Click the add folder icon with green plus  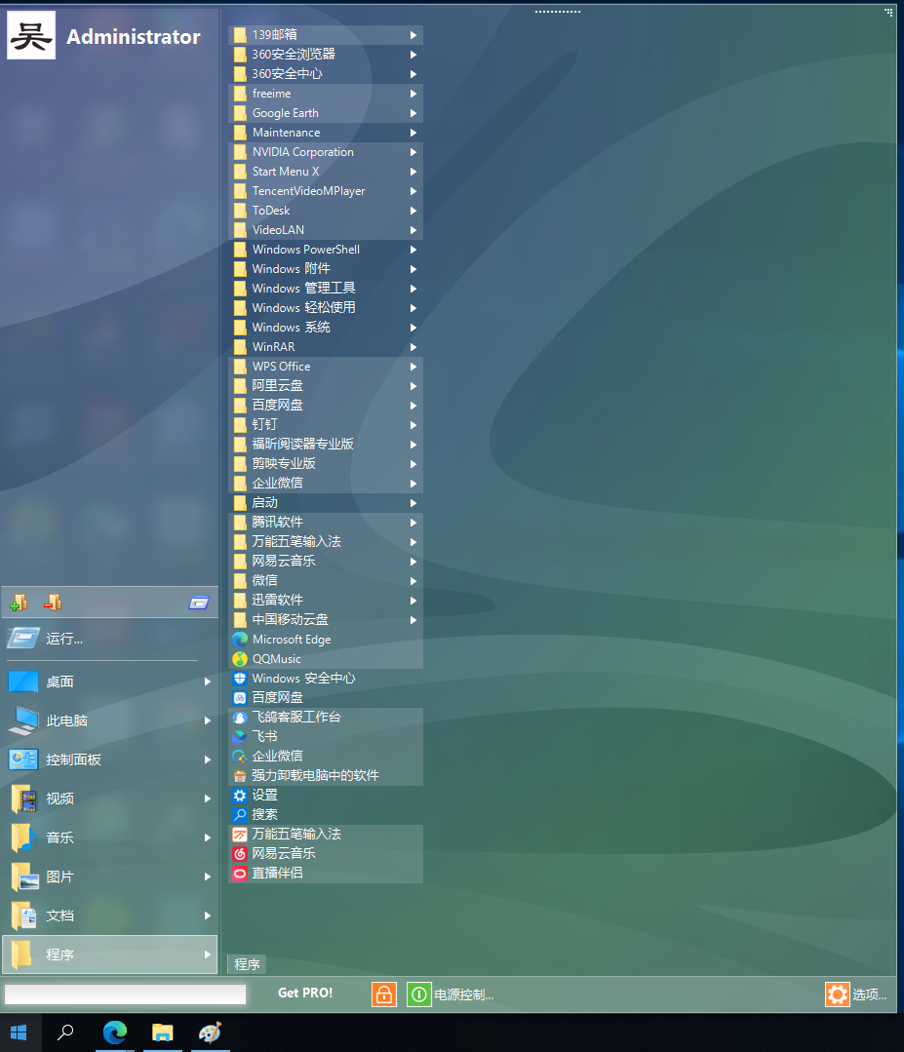(18, 603)
